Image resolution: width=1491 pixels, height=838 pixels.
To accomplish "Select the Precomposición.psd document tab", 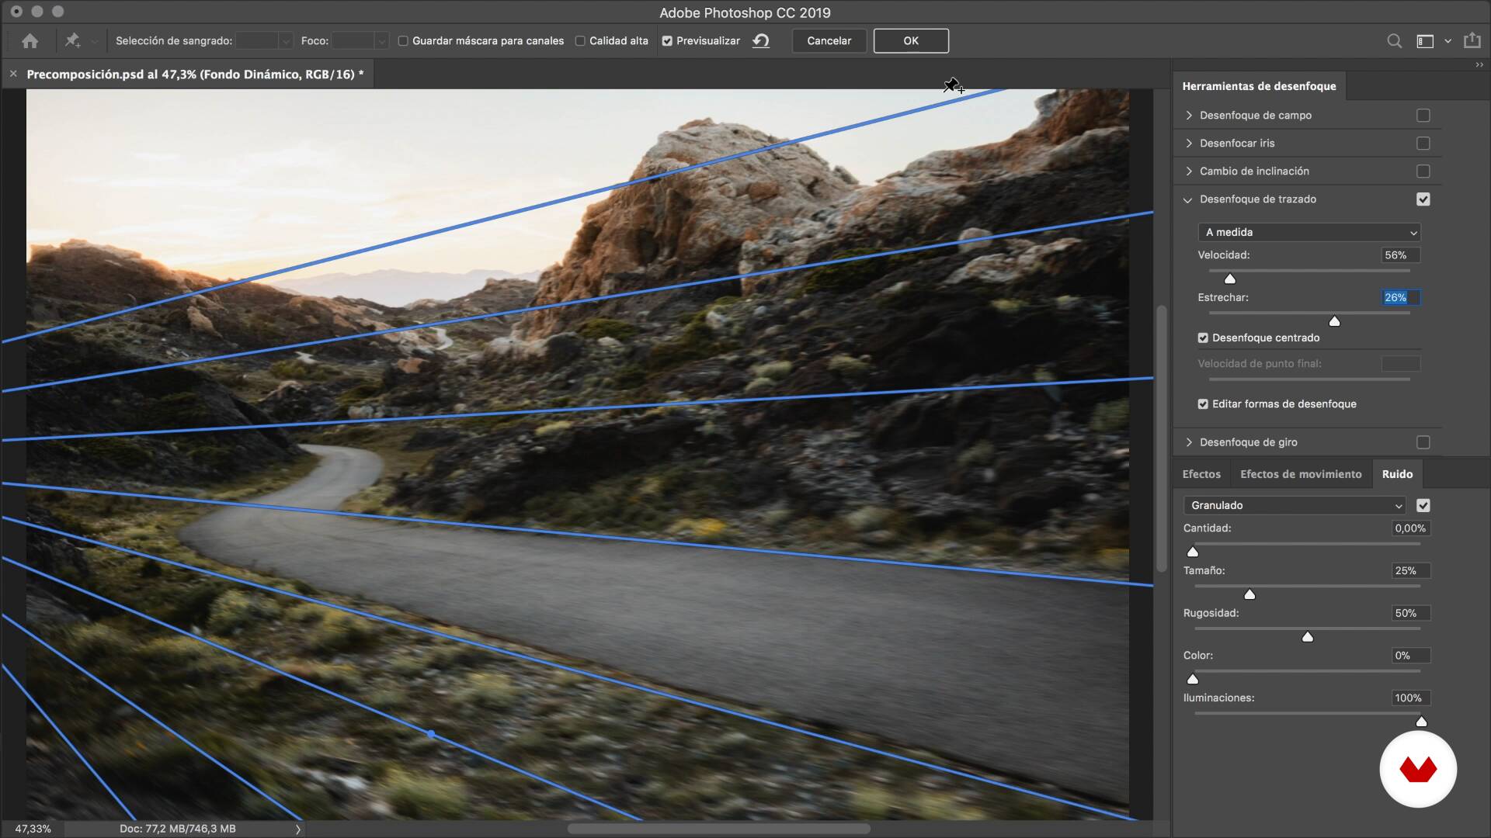I will point(195,74).
